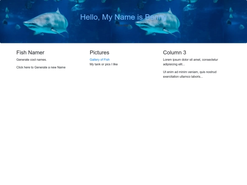The height and width of the screenshot is (185, 247).
Task: Click the dark fish at the banner's left edge
Action: (5, 22)
